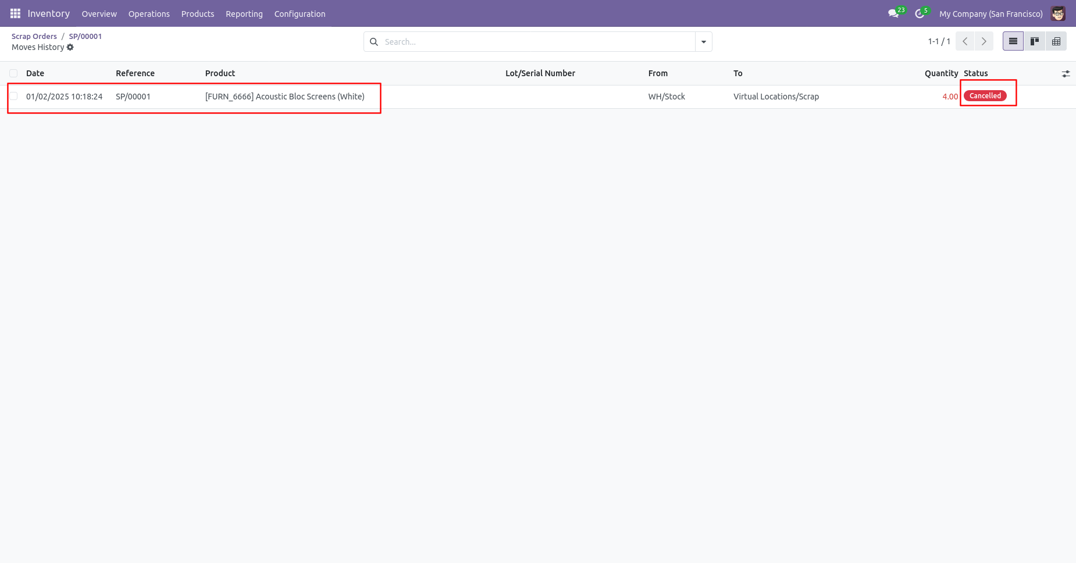Open the activities clock icon with 5 badge
The image size is (1076, 563).
[x=920, y=13]
